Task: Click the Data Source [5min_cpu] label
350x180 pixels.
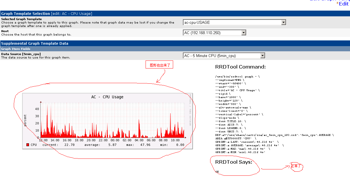Action: 21,54
